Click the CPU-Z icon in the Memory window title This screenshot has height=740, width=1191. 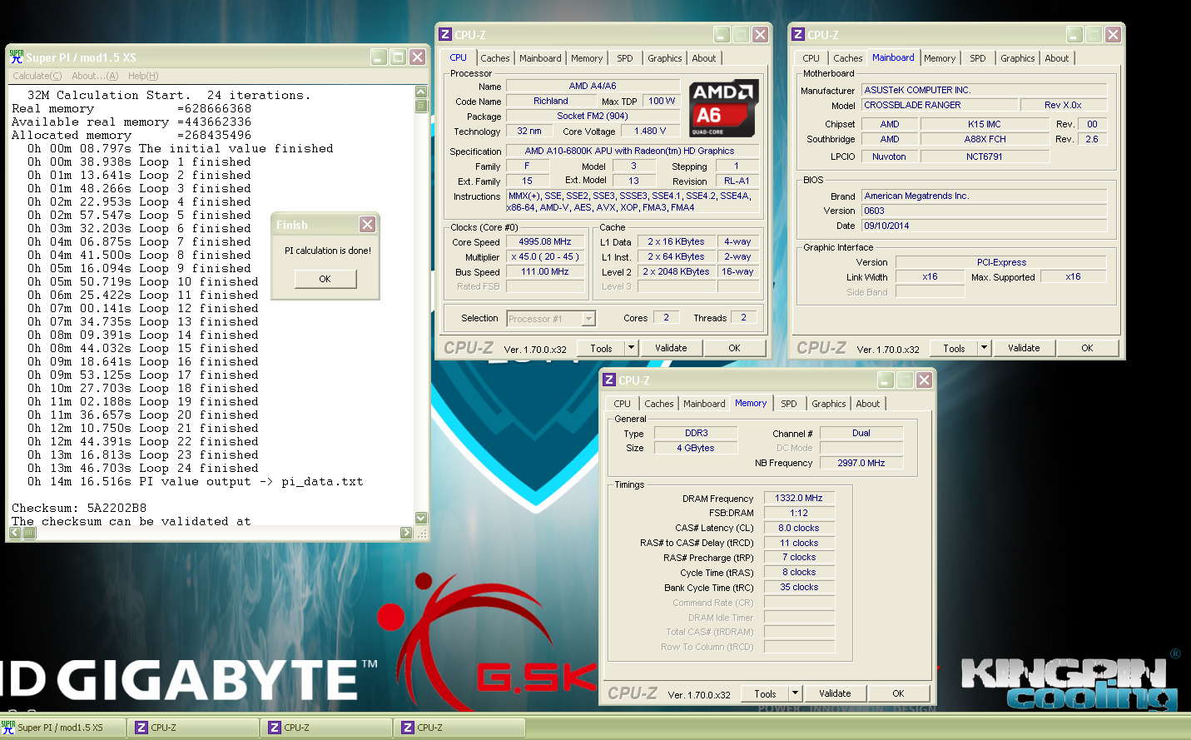coord(609,380)
